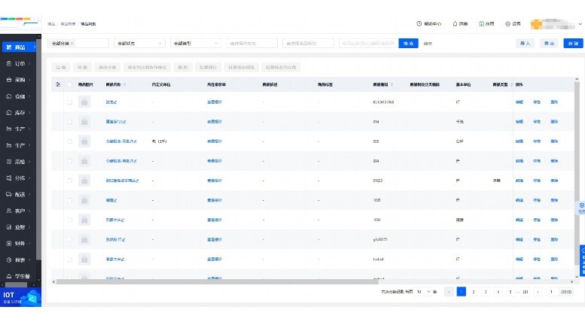585x322 pixels.
Task: Click the table's vertical scrollbar
Action: coord(577,173)
